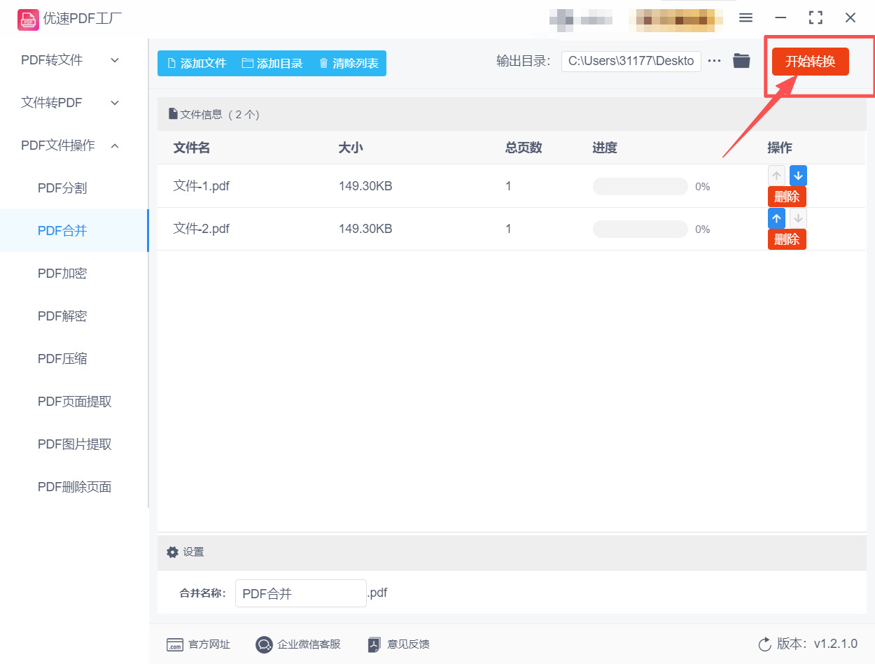Image resolution: width=875 pixels, height=664 pixels.
Task: Click the 设置 gear icon
Action: [x=172, y=551]
